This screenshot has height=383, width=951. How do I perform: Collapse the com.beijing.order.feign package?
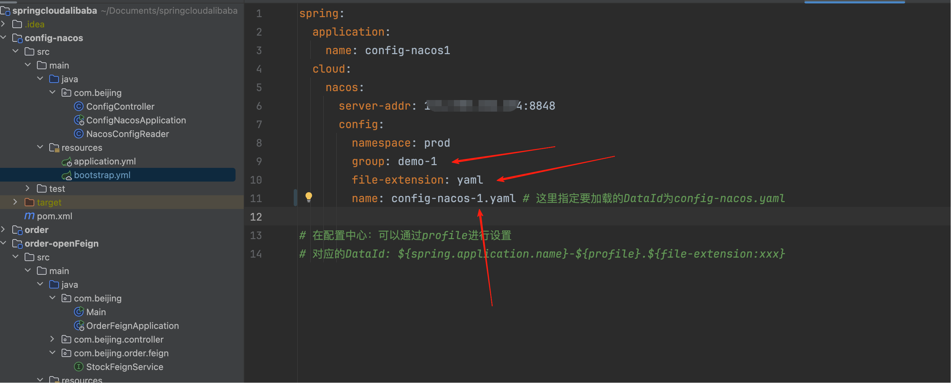click(52, 353)
